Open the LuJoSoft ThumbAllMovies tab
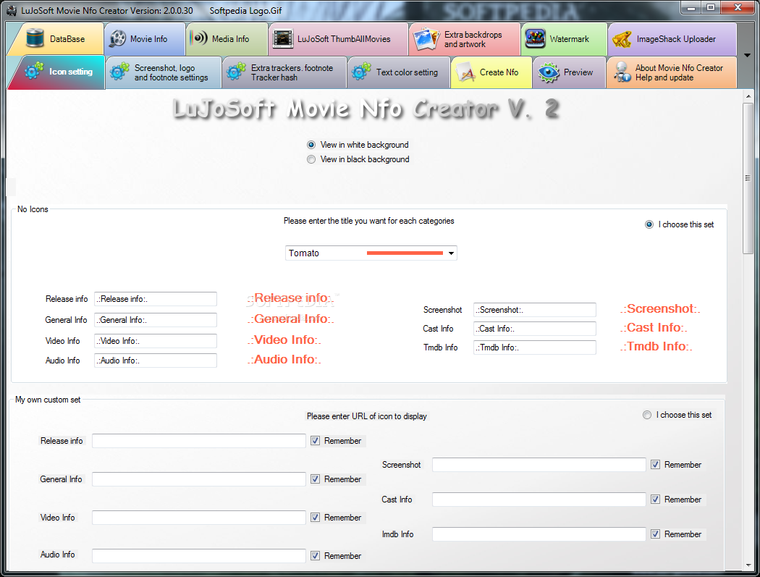760x577 pixels. [x=338, y=39]
